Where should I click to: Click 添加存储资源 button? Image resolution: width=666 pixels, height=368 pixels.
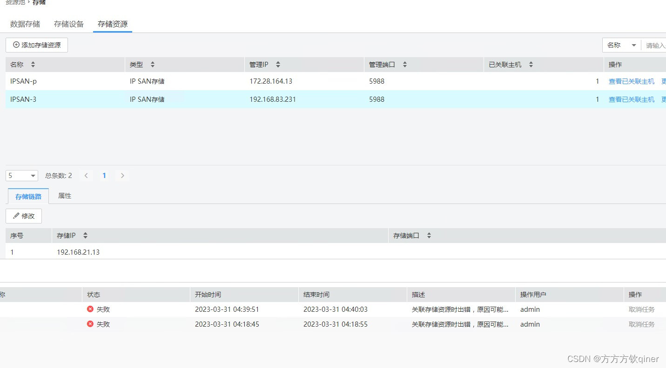pos(37,45)
